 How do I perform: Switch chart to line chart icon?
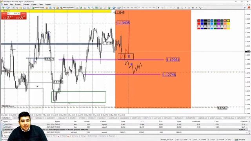pos(85,8)
